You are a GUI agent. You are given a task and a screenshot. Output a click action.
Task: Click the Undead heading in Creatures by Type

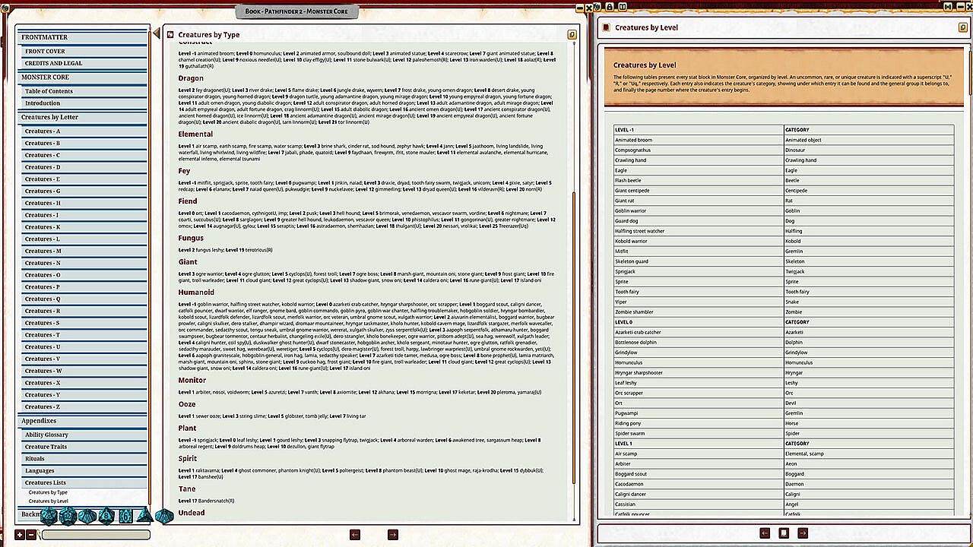(192, 513)
